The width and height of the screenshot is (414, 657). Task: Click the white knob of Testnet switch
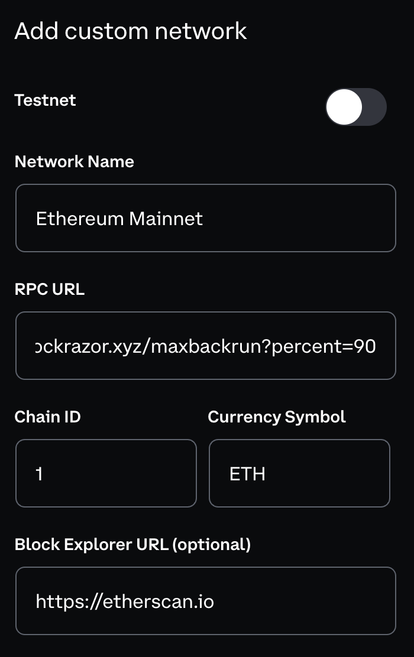pyautogui.click(x=344, y=108)
